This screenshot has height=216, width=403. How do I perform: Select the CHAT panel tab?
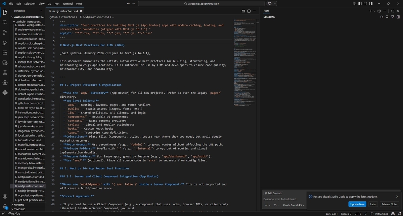pyautogui.click(x=266, y=11)
